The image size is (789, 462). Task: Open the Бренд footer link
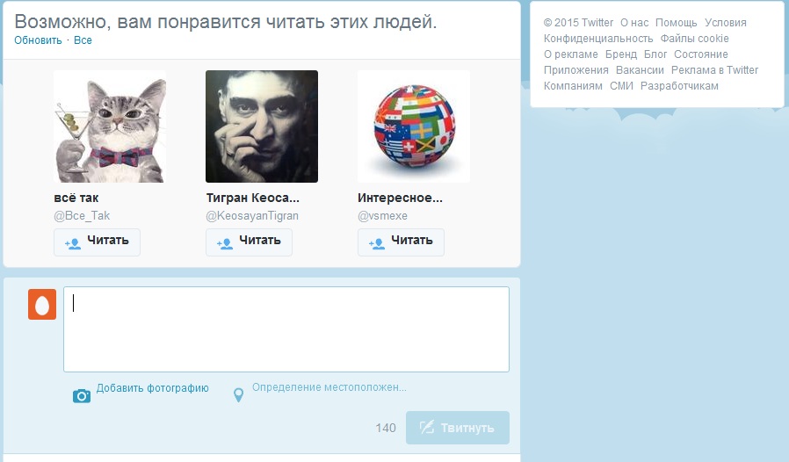(x=621, y=54)
